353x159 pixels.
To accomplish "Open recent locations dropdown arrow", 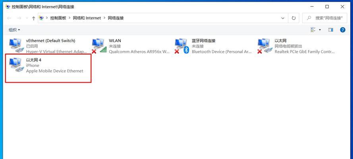I will pos(27,18).
